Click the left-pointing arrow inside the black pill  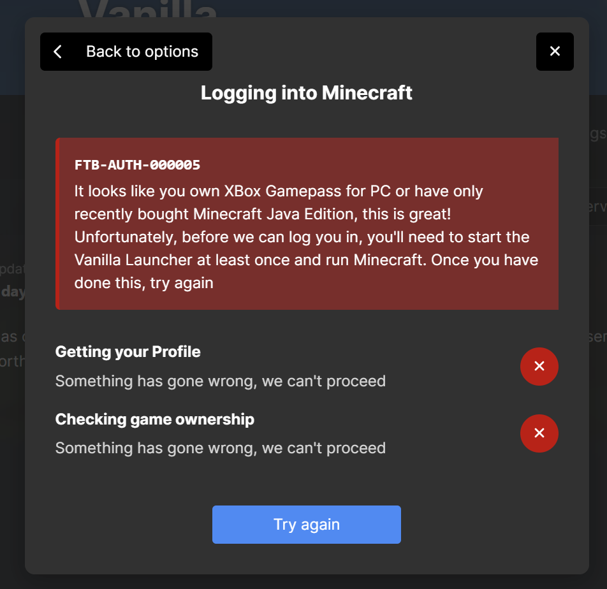coord(57,51)
